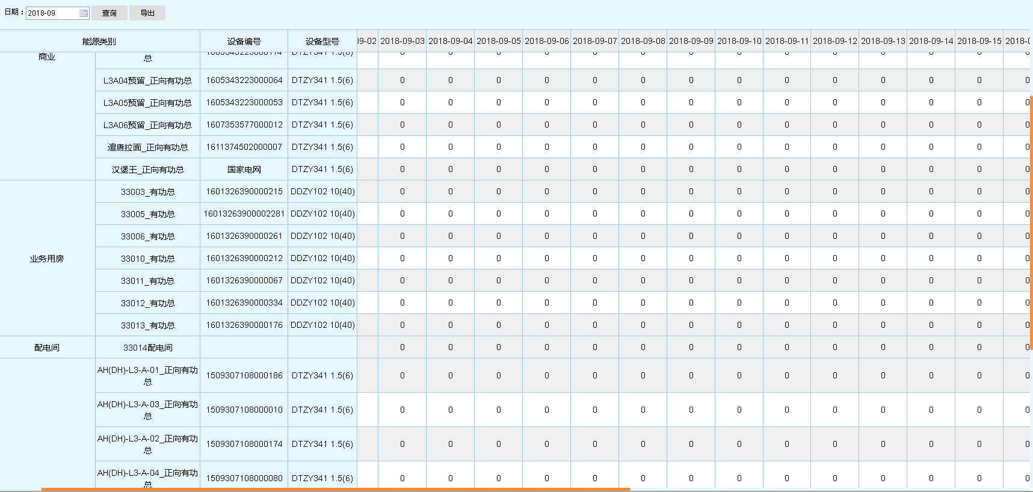This screenshot has height=492, width=1033.
Task: Select row 33006_有功总
Action: coord(147,236)
